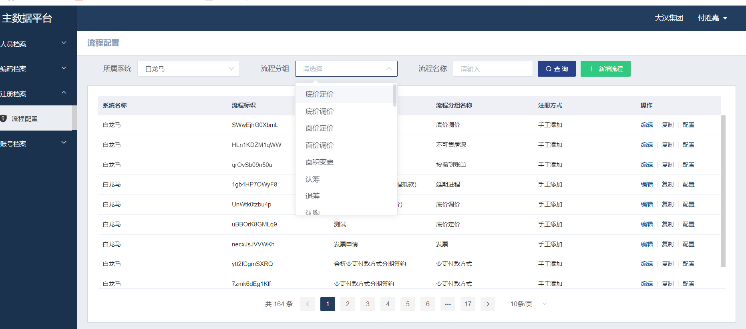Image resolution: width=746 pixels, height=329 pixels.
Task: Choose 认筹 from the dropdown list
Action: click(x=344, y=179)
